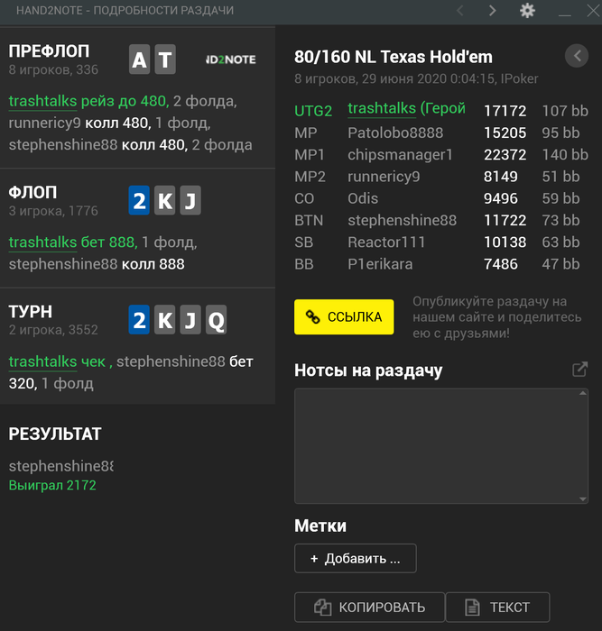
Task: Click the blue 2 card on the turn
Action: click(x=139, y=319)
